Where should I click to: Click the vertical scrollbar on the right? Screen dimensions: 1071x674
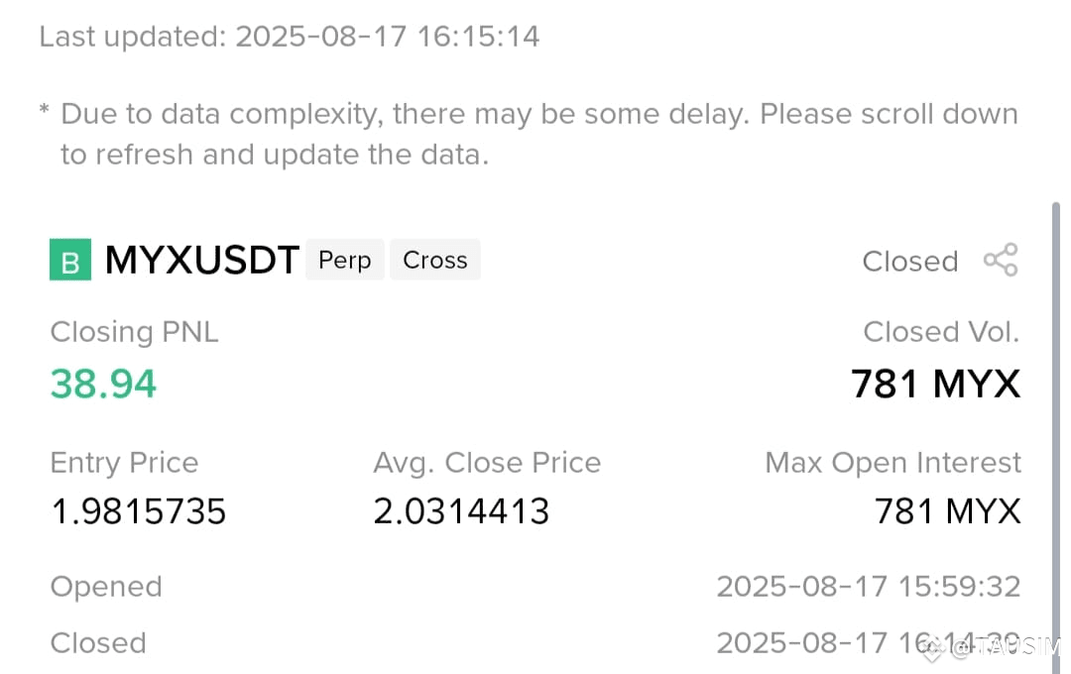coord(1056,437)
